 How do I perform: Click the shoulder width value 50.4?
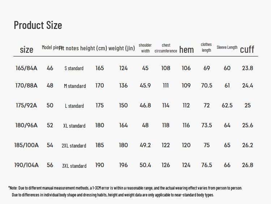[x=145, y=165]
